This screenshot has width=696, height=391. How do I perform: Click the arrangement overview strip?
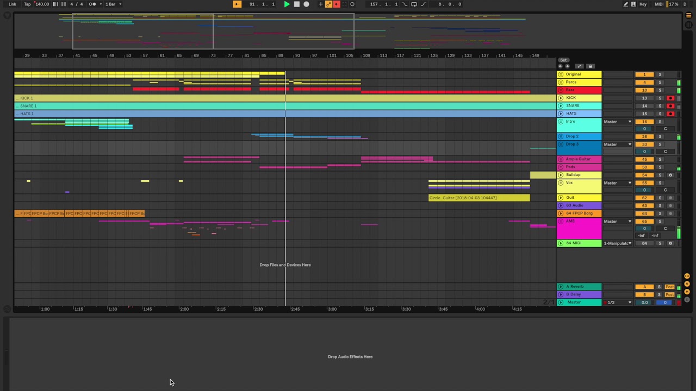pos(348,31)
